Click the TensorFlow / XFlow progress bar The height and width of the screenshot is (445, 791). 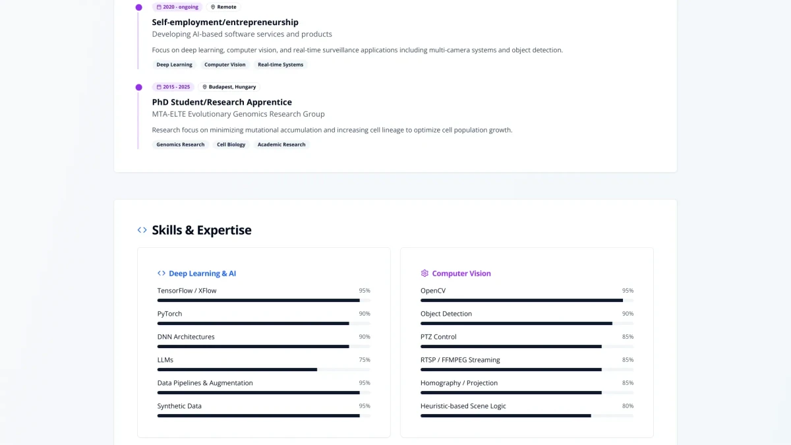264,301
